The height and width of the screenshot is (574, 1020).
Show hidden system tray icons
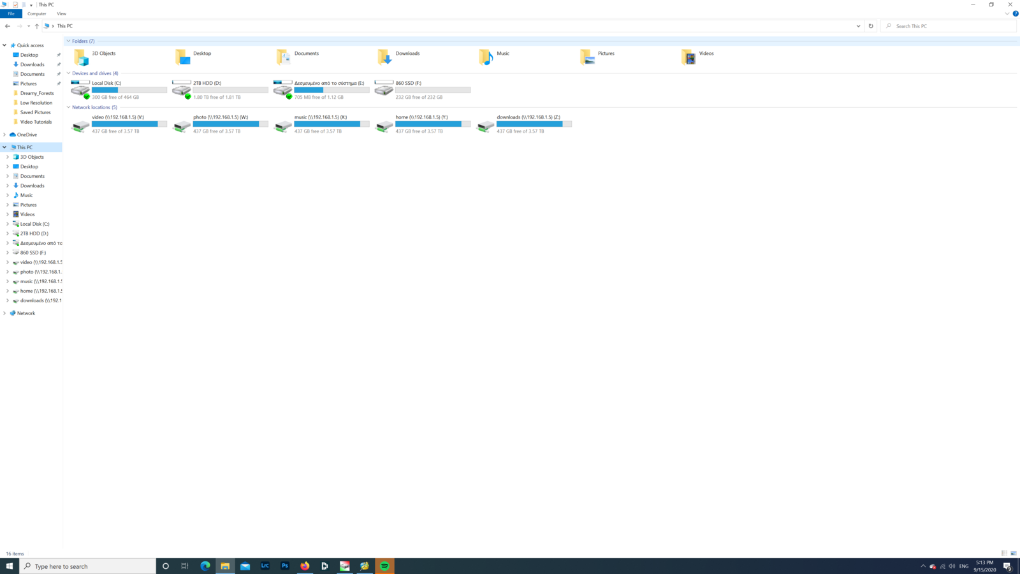point(922,566)
